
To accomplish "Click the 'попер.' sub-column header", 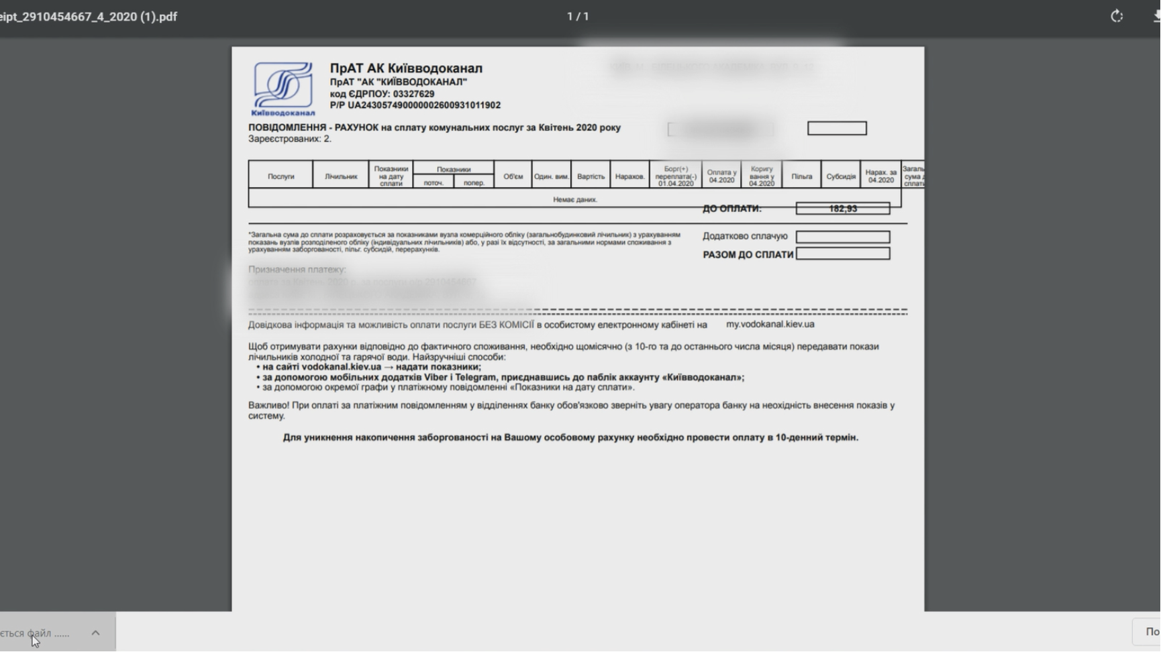I will 474,182.
